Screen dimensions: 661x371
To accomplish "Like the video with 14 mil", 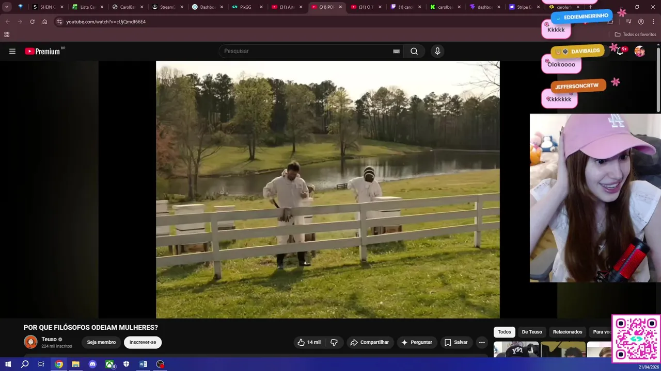I will [309, 342].
